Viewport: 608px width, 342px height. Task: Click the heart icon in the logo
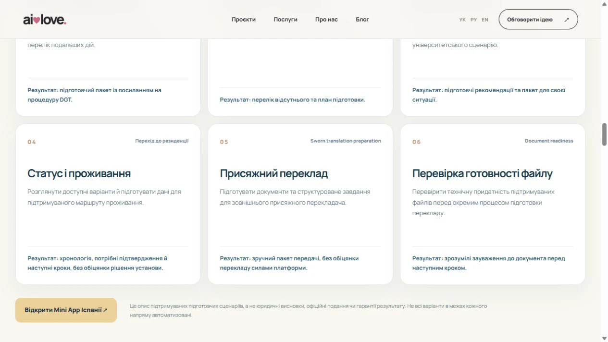coord(37,20)
